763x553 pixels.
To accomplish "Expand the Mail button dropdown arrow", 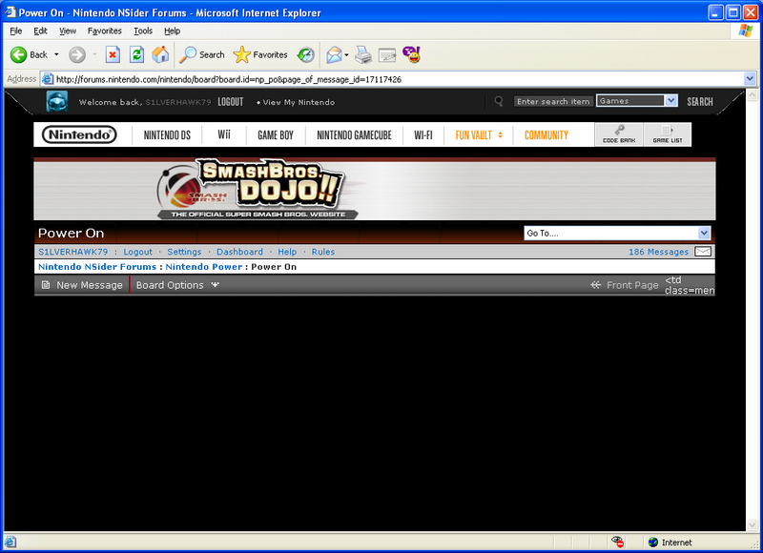I will tap(346, 55).
